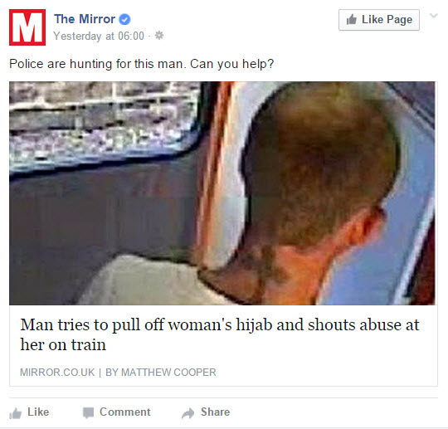The image size is (448, 429).
Task: Click the Share arrow icon
Action: (x=188, y=413)
